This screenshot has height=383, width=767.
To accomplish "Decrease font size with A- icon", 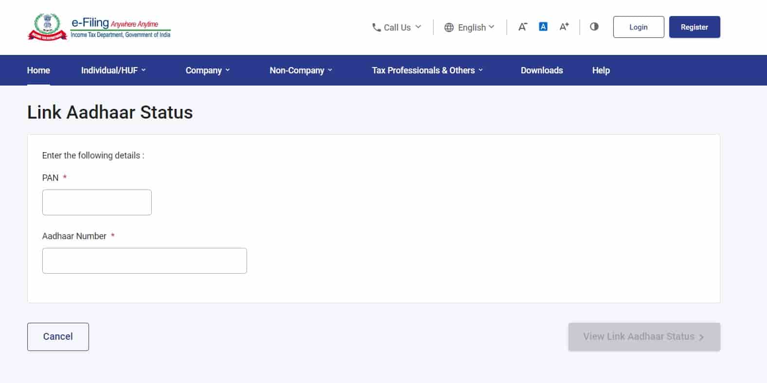I will (522, 27).
